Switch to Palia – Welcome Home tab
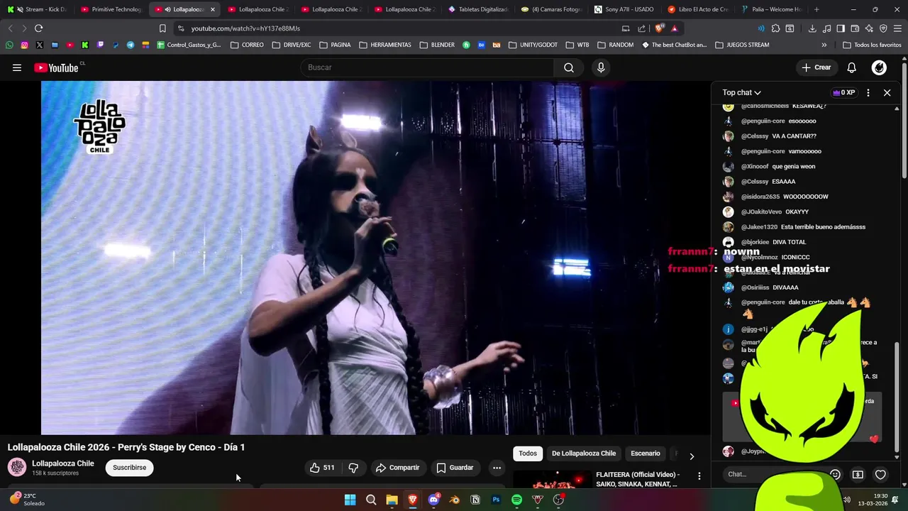This screenshot has height=511, width=908. tap(771, 9)
